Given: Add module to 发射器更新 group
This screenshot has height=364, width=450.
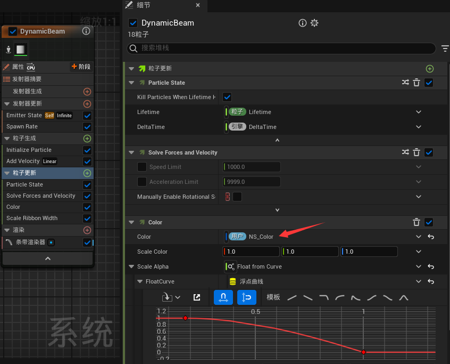Looking at the screenshot, I should point(87,103).
